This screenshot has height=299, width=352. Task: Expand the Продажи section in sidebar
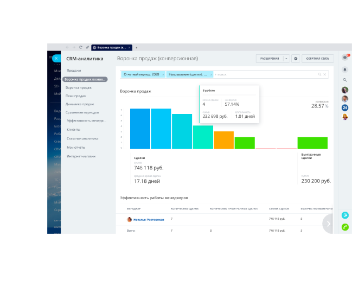[74, 71]
